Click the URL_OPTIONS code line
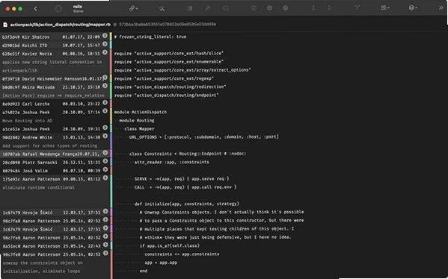The width and height of the screenshot is (448, 279). (203, 137)
